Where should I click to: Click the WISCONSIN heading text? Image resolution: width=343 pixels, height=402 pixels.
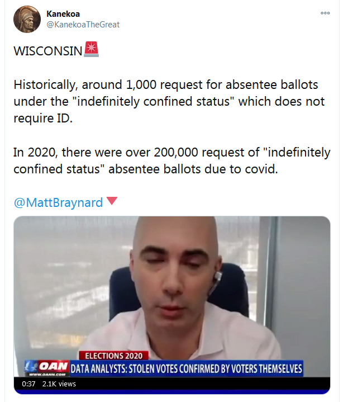click(x=48, y=51)
